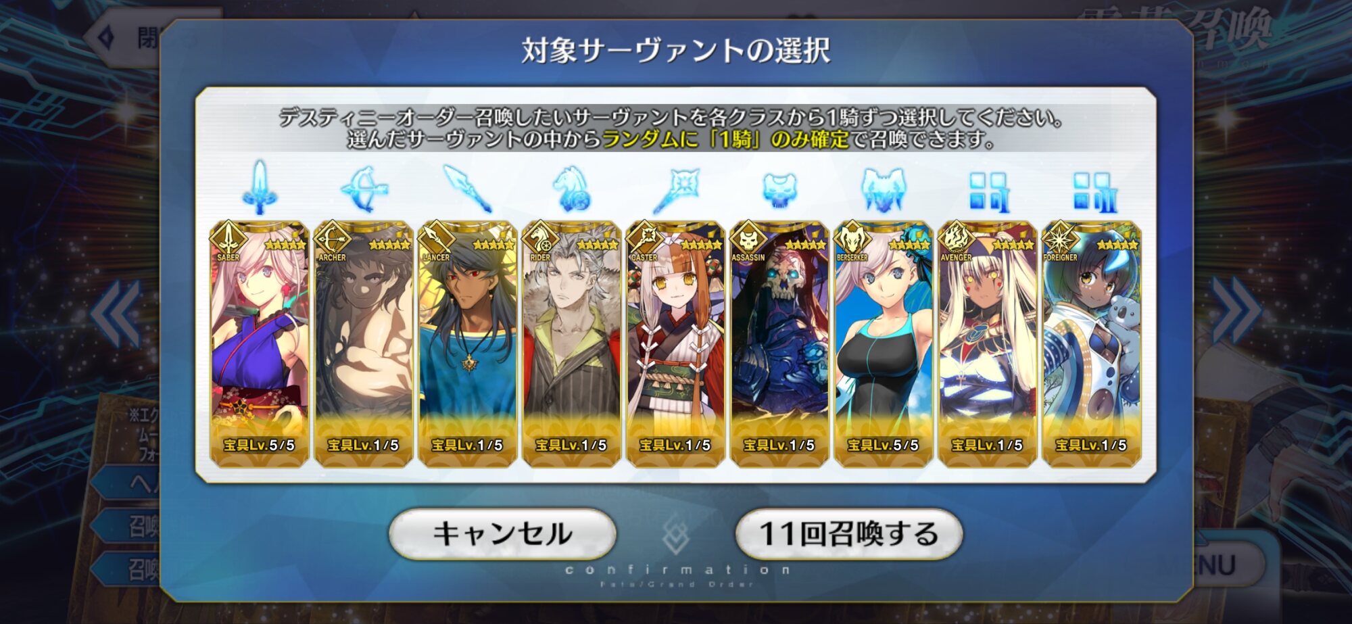The width and height of the screenshot is (1352, 624).
Task: Select the Caster class staff icon
Action: 675,190
